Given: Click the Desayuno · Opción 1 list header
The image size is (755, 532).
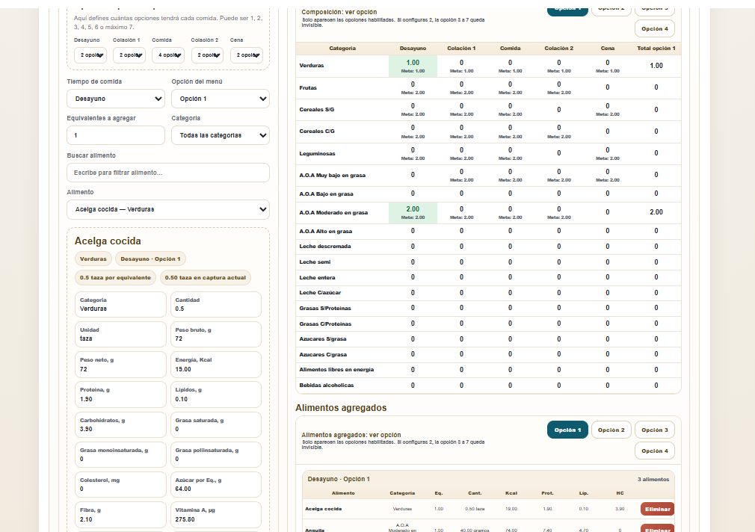Looking at the screenshot, I should click(339, 479).
